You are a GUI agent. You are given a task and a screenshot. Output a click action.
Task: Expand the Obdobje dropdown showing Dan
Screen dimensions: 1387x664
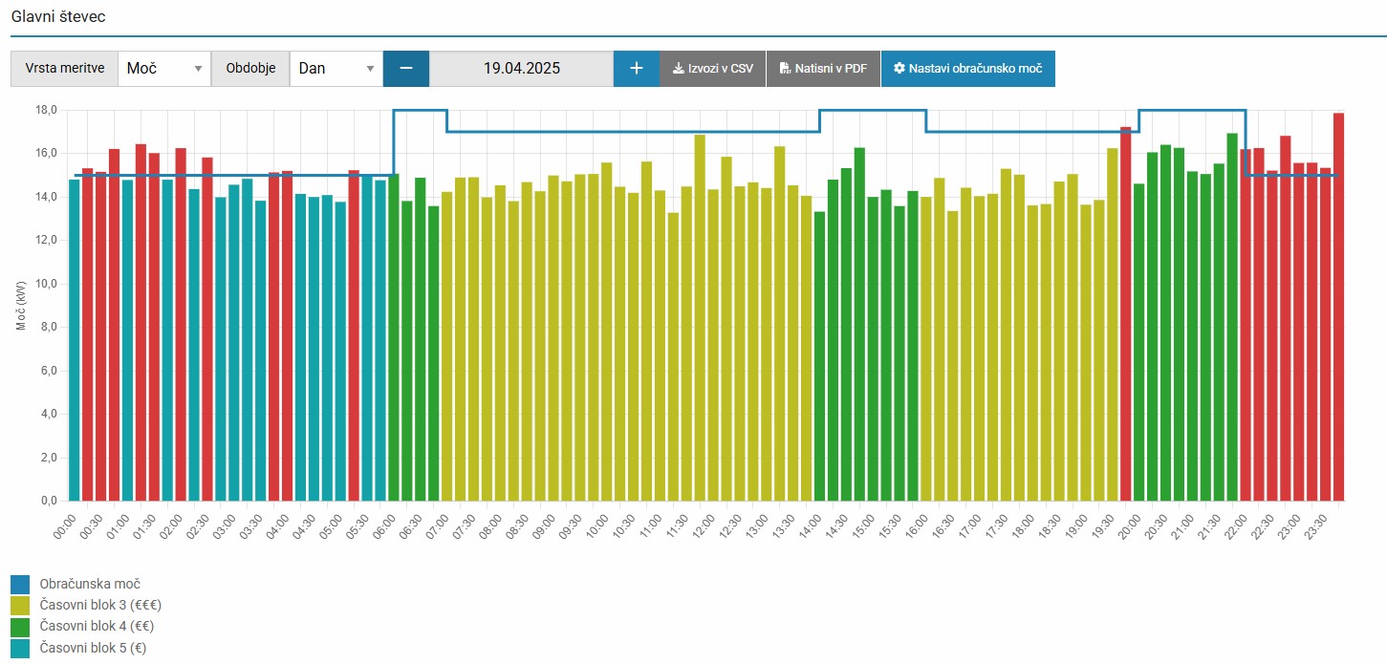tap(336, 69)
